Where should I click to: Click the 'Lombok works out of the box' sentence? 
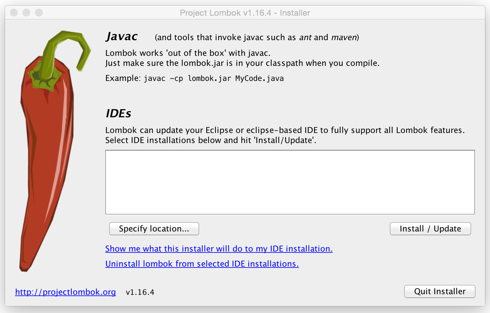tap(188, 53)
